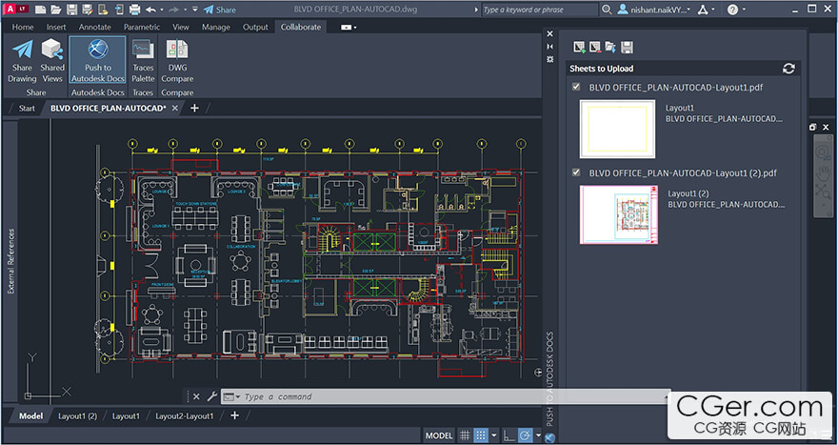Viewport: 838px width, 445px height.
Task: Toggle drawing grid display
Action: click(x=465, y=435)
